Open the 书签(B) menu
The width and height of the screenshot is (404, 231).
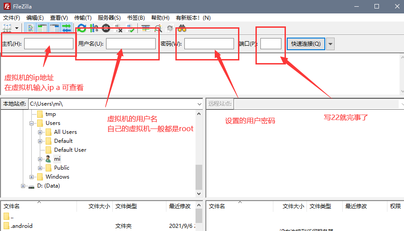coord(136,18)
